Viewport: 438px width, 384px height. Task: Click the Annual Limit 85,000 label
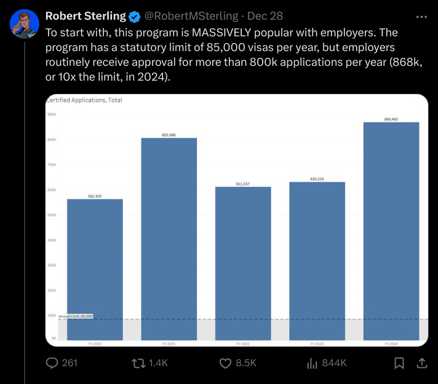tap(76, 316)
